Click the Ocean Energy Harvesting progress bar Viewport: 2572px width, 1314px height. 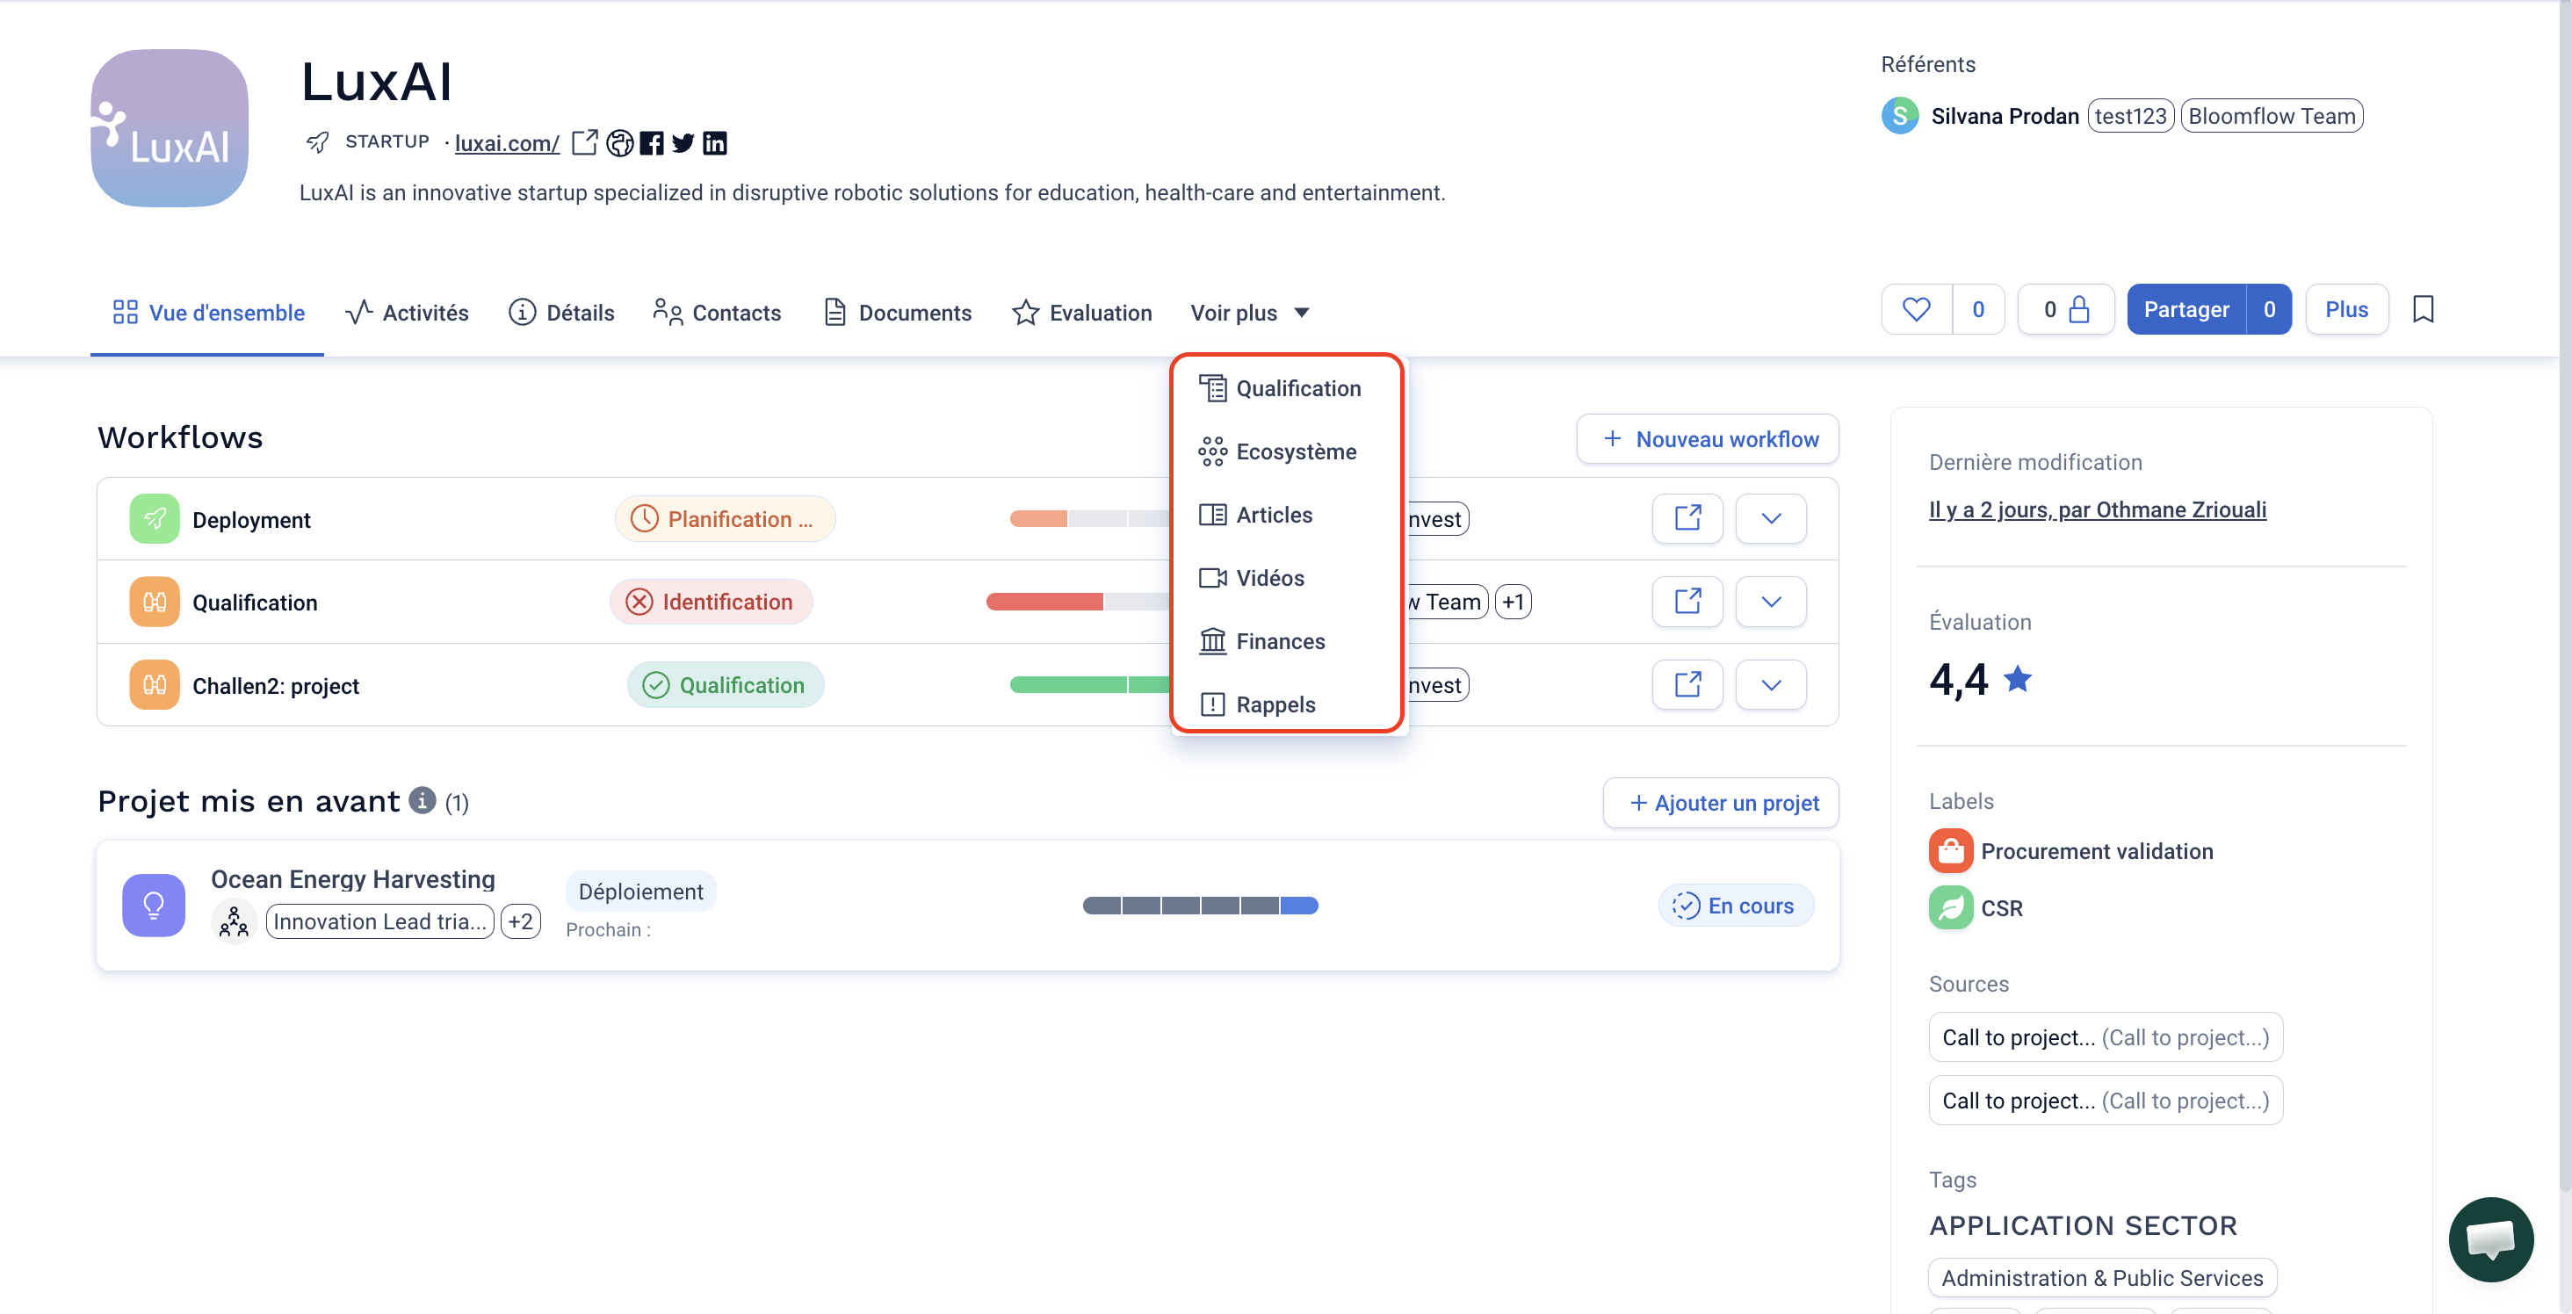point(1200,906)
